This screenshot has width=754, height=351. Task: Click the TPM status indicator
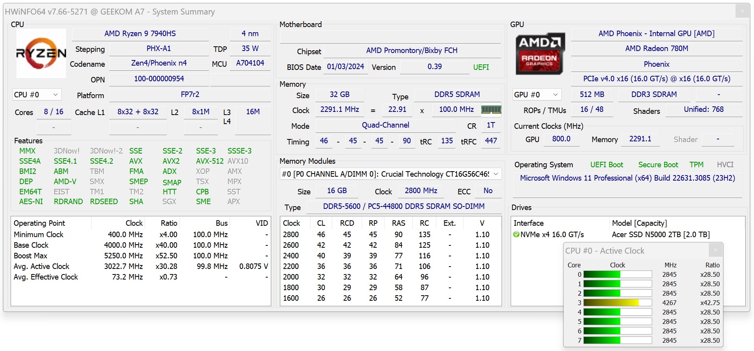[x=696, y=165]
